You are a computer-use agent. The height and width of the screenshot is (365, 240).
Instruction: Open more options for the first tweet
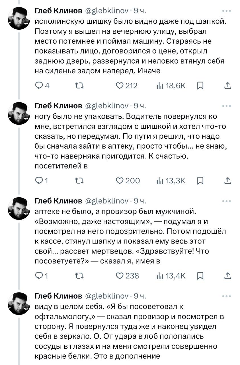(x=226, y=11)
